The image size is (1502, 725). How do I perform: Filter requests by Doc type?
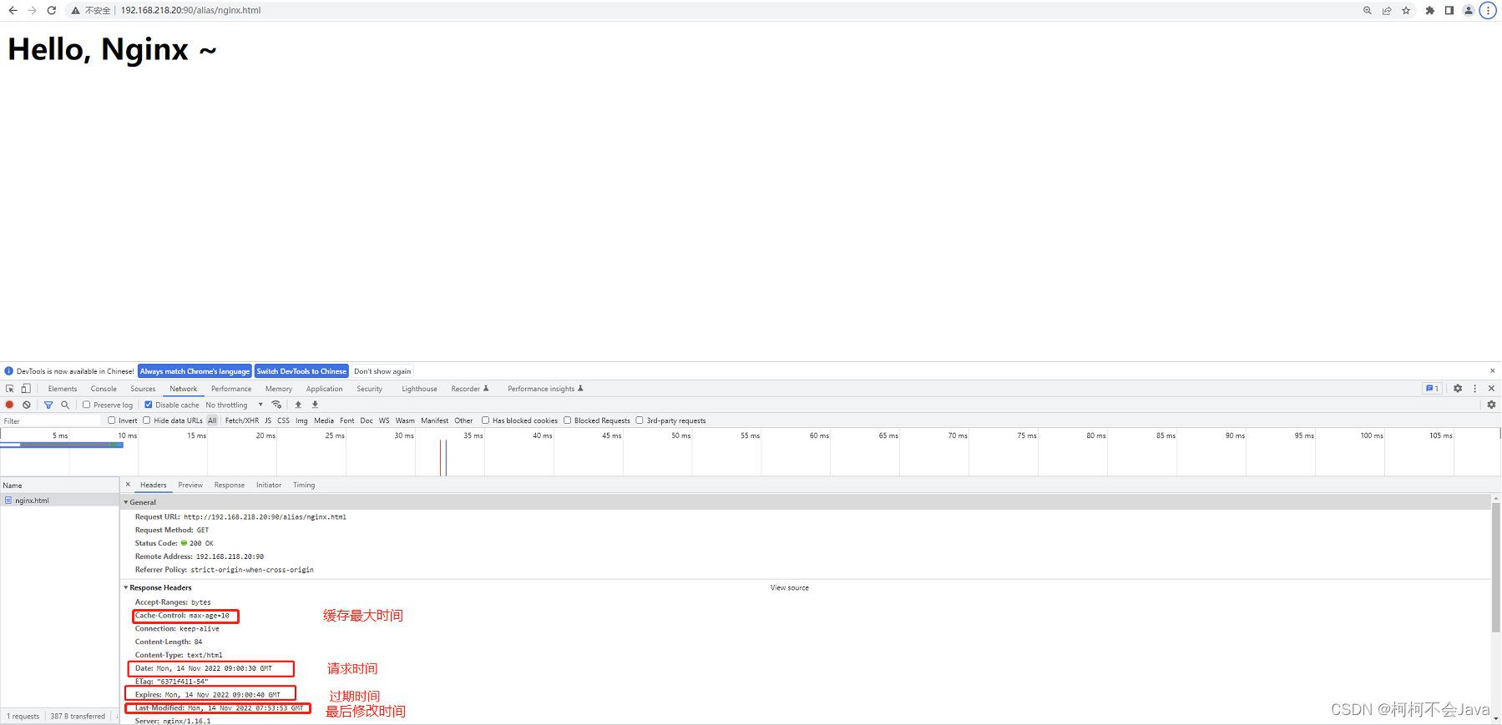367,420
